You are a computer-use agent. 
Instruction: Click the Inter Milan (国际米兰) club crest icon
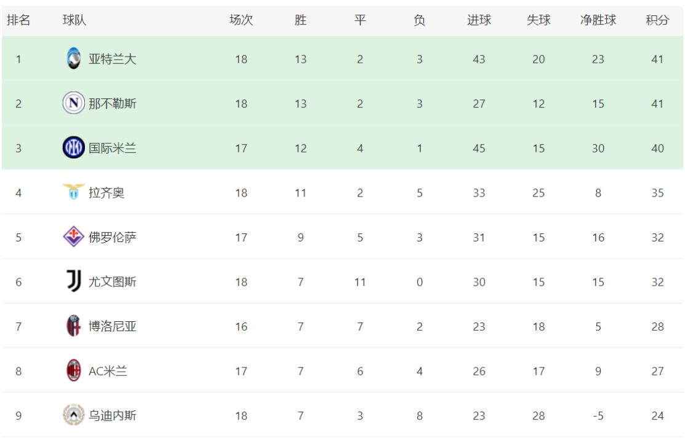point(73,148)
